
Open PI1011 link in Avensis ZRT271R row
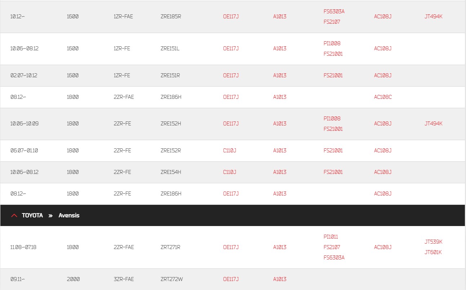[331, 237]
